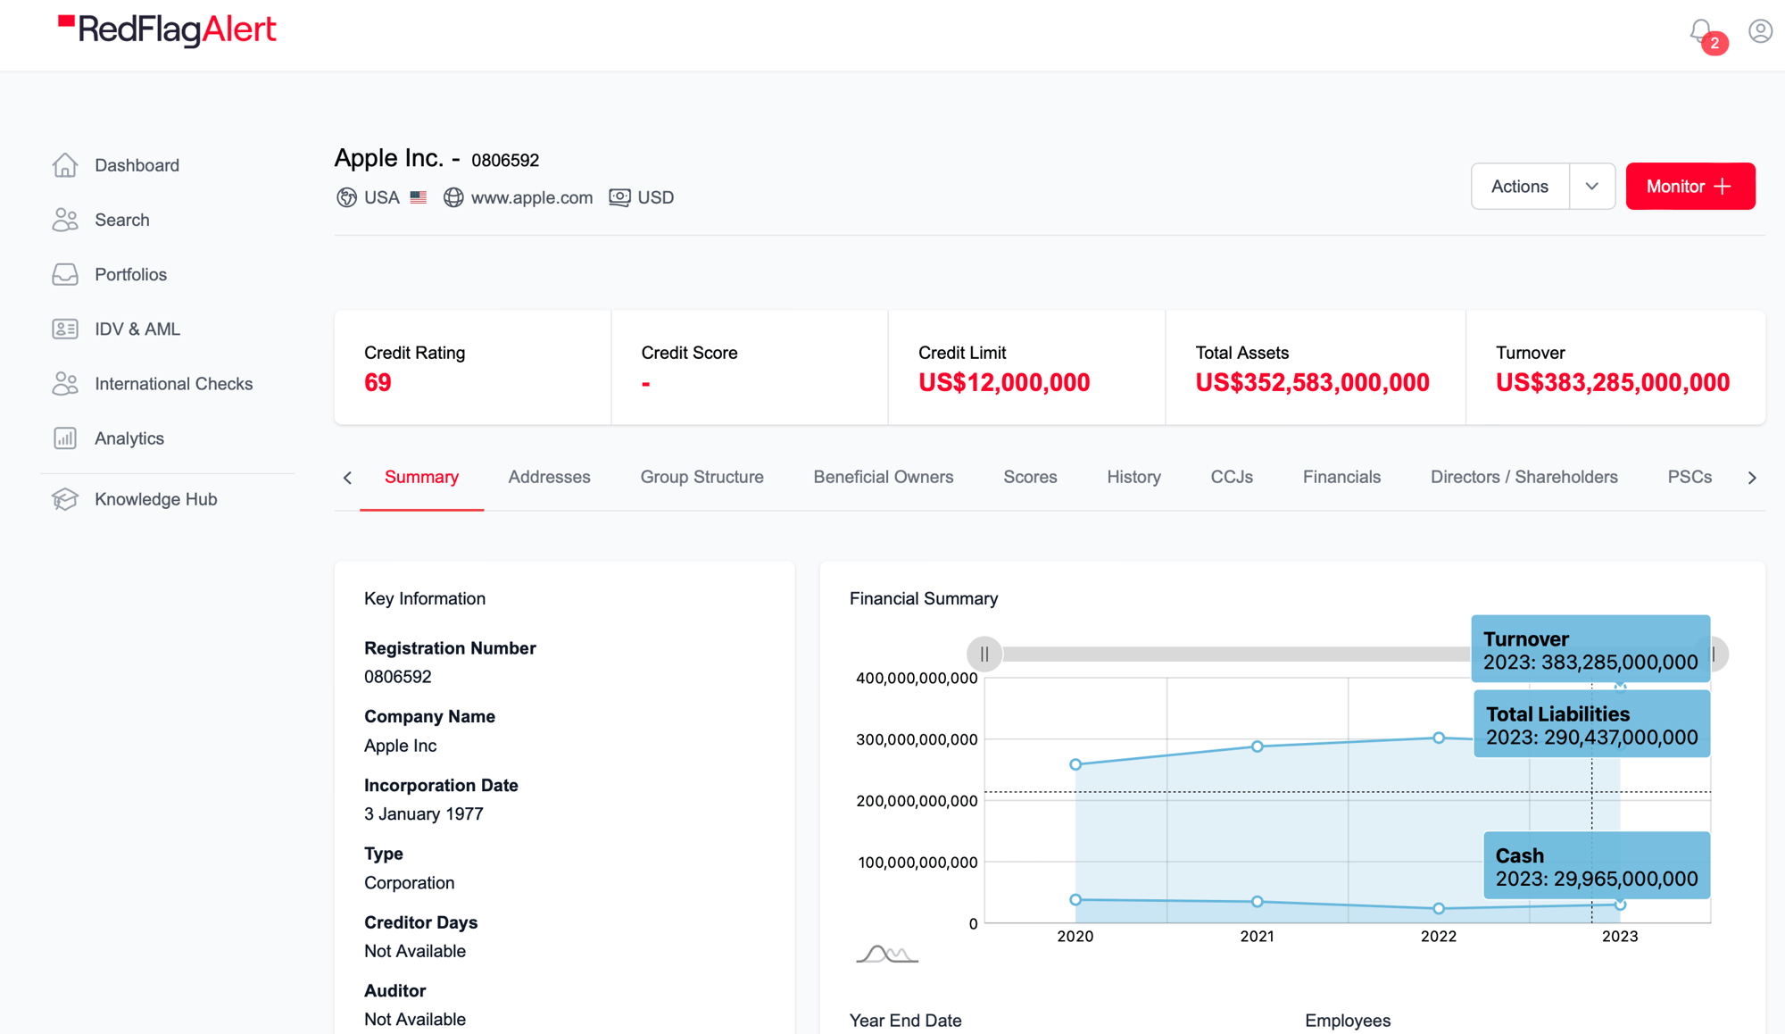Open the user account profile icon
The height and width of the screenshot is (1034, 1785).
(1760, 31)
